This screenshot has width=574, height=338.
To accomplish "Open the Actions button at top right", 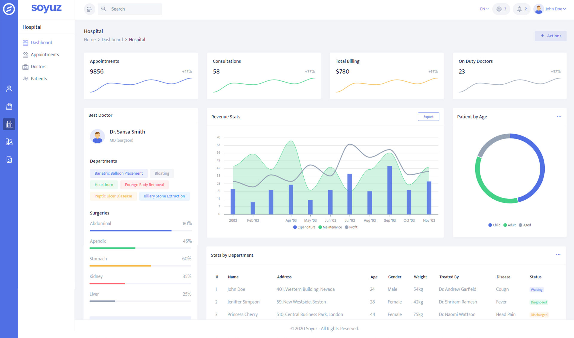I will coord(550,36).
